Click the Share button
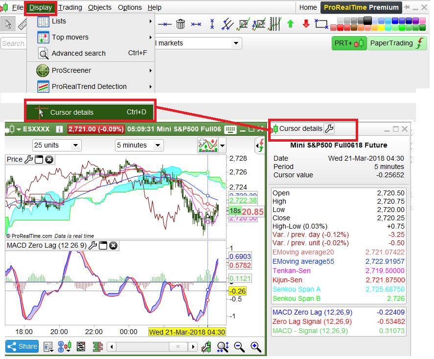The image size is (434, 359). tap(22, 347)
